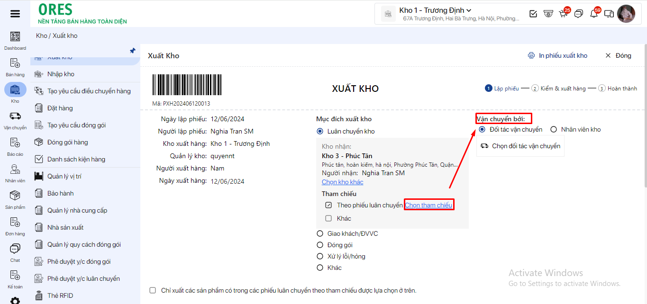Click In phiếu xuất kho button
The width and height of the screenshot is (647, 304).
(558, 55)
